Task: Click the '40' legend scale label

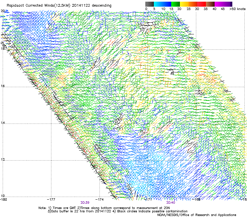Action: (214, 9)
